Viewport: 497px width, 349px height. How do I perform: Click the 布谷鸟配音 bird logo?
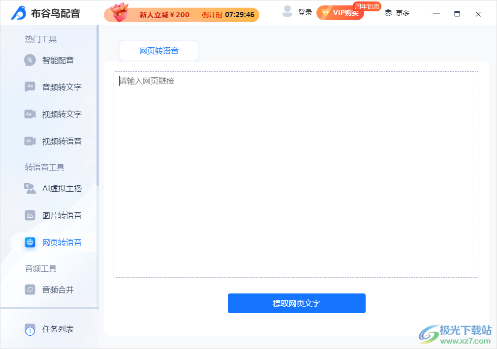[x=18, y=13]
